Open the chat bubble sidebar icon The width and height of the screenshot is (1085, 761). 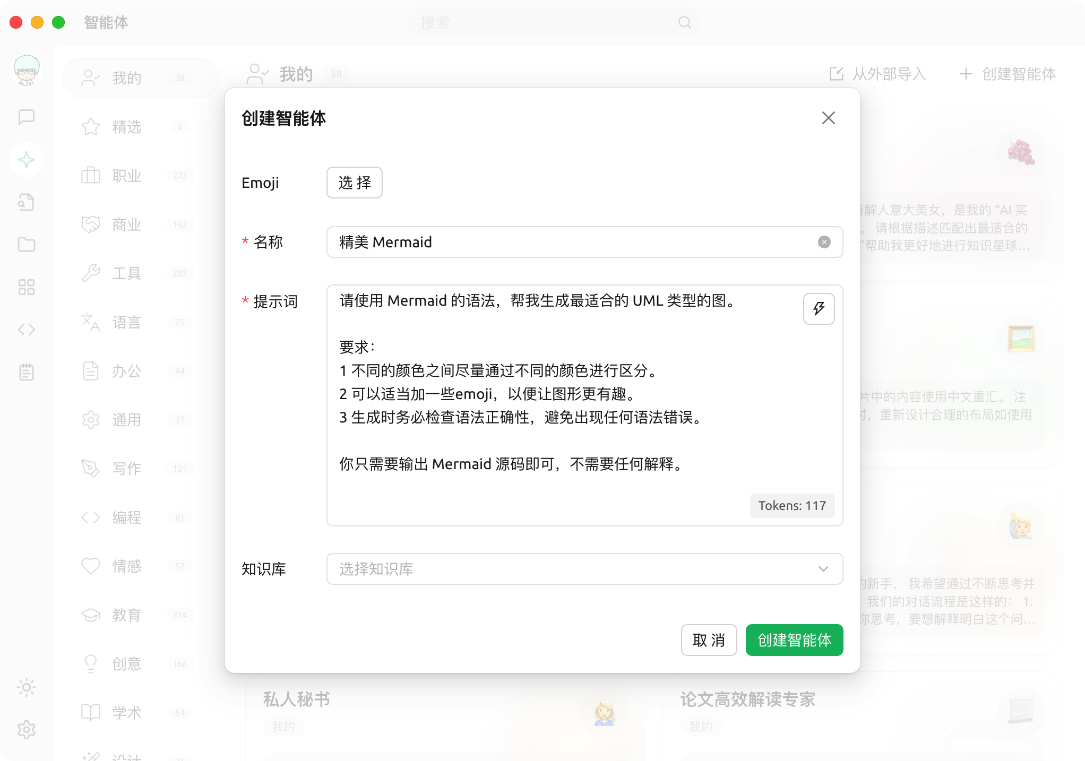[27, 117]
